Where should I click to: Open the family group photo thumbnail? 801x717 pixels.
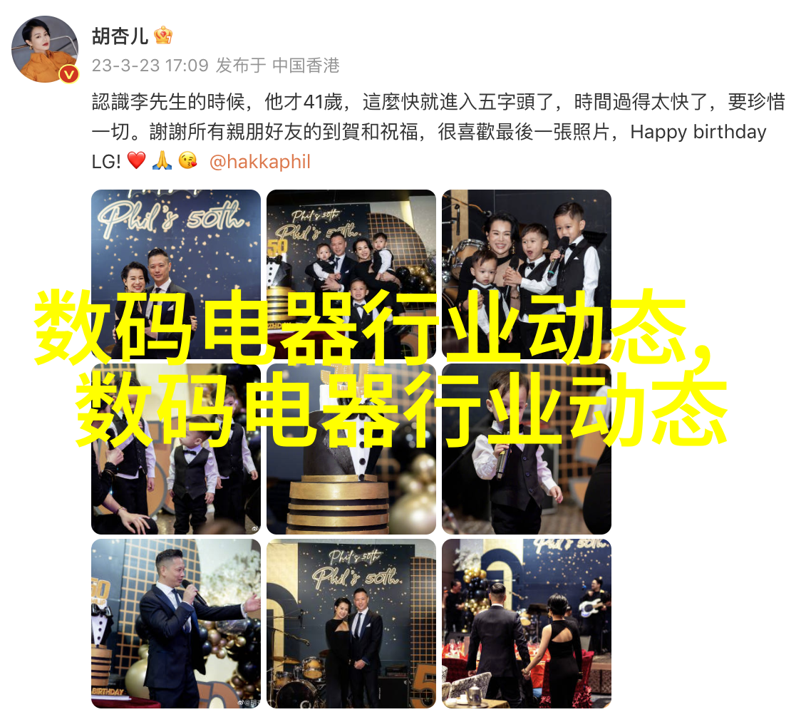click(x=351, y=274)
